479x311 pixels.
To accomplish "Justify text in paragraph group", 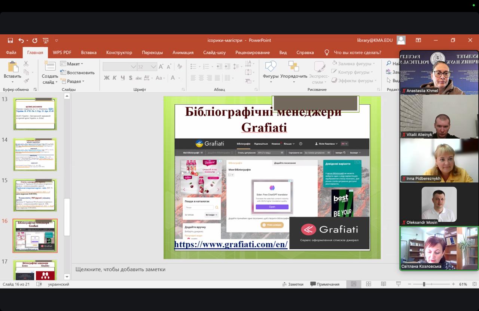I will [217, 78].
